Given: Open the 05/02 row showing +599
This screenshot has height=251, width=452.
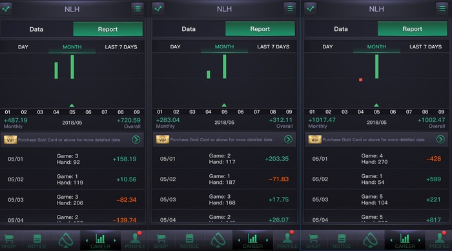Looking at the screenshot, I should pos(376,179).
